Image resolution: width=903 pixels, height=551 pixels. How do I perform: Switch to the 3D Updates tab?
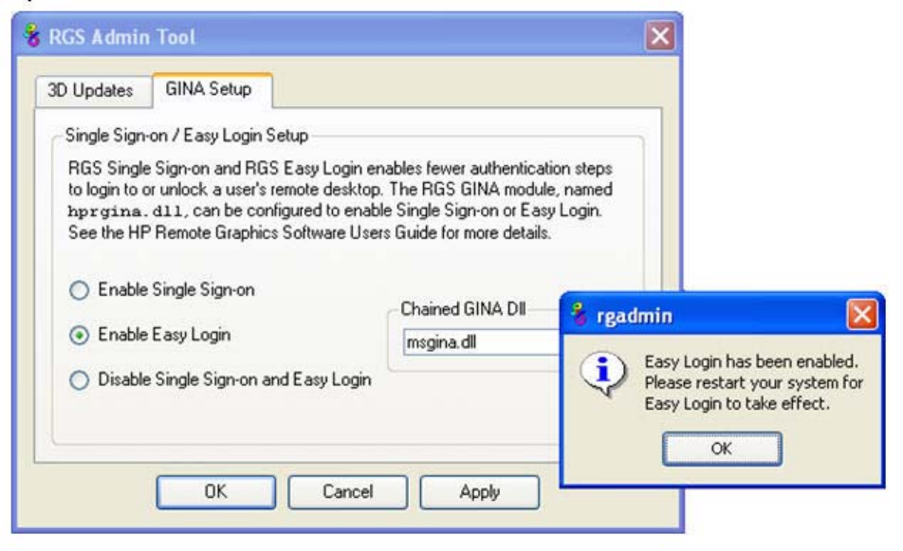(x=92, y=90)
